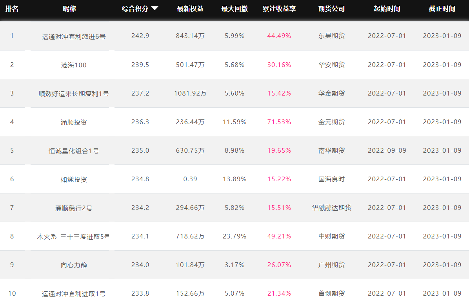Click the 期货公司 column header

click(x=331, y=9)
